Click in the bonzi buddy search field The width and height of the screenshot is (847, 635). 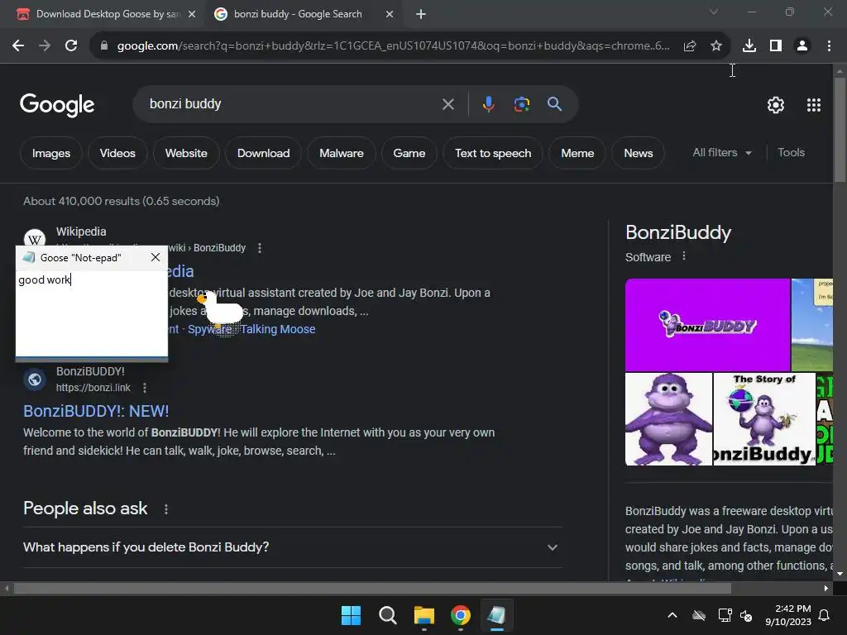point(292,104)
